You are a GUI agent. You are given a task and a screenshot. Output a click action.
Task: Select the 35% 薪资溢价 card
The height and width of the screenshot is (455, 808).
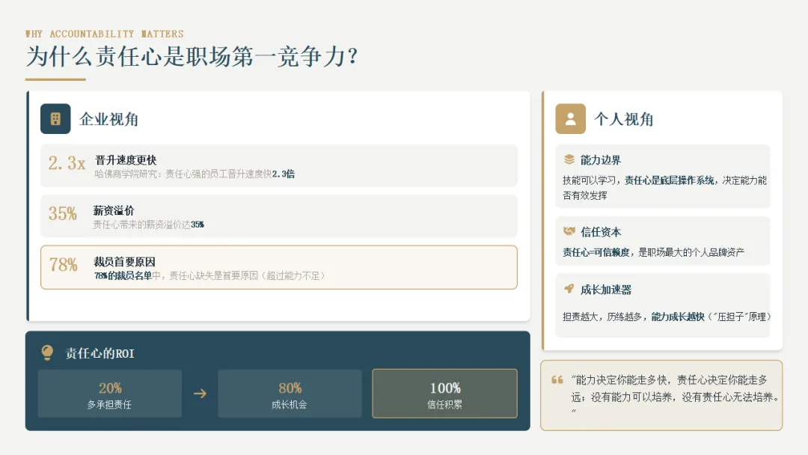tap(279, 216)
